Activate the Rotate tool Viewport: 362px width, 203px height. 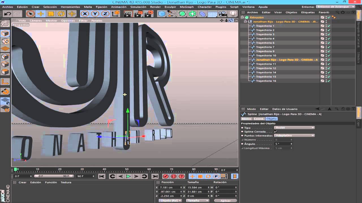pos(61,14)
